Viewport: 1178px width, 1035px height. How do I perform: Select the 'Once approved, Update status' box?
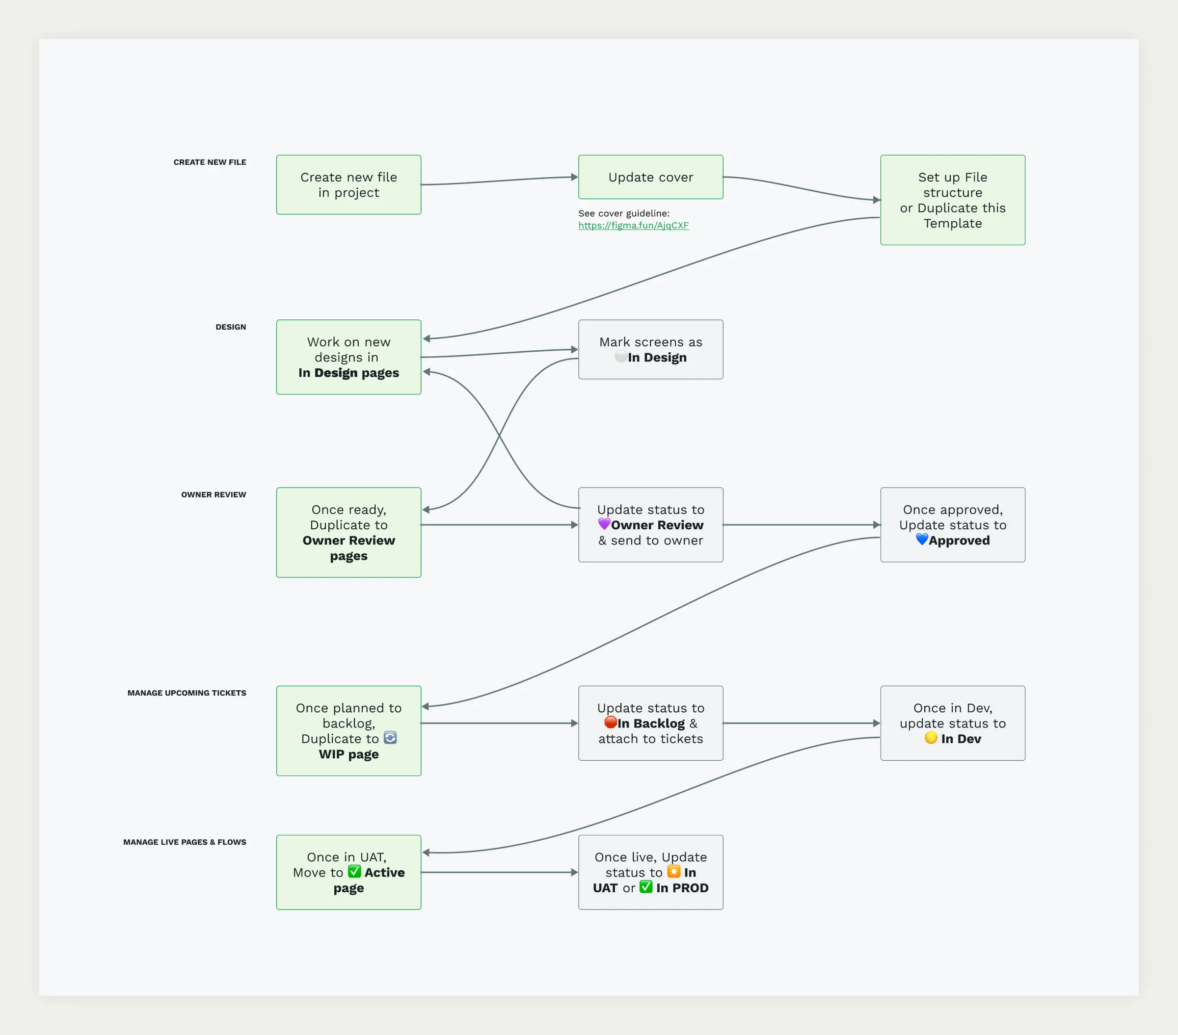click(x=953, y=525)
